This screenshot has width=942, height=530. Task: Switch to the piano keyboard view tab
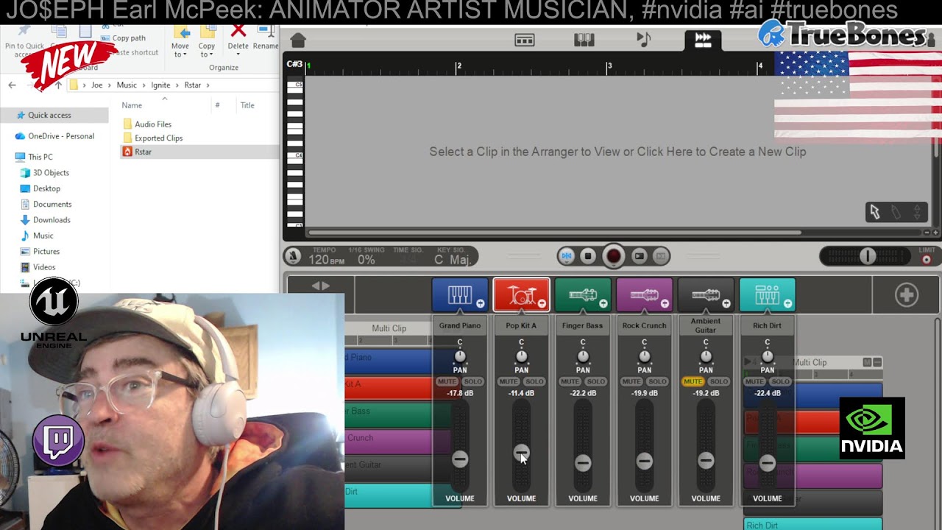click(584, 40)
